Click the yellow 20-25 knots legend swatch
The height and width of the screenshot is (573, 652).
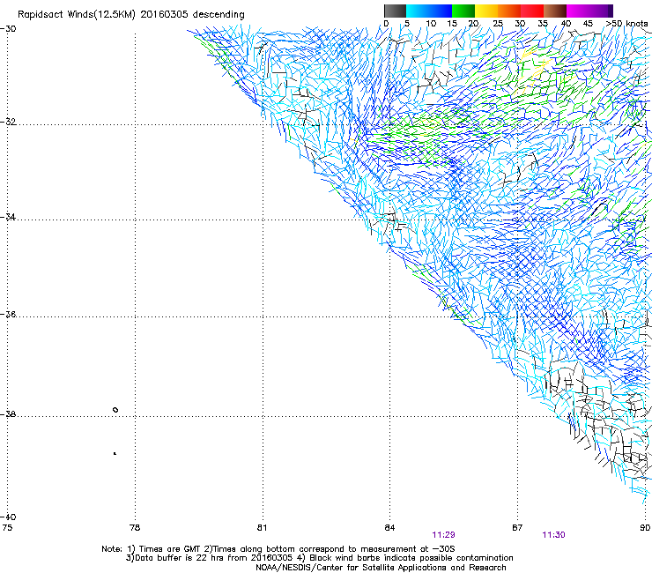[x=486, y=11]
